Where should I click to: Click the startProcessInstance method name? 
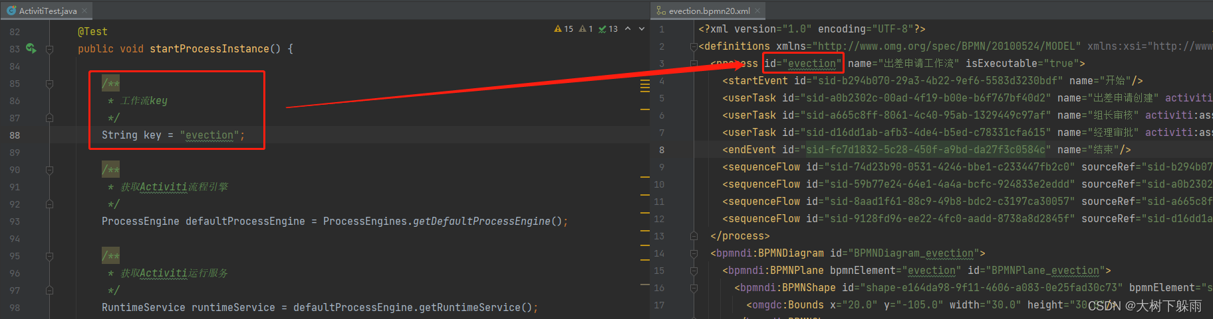[209, 49]
